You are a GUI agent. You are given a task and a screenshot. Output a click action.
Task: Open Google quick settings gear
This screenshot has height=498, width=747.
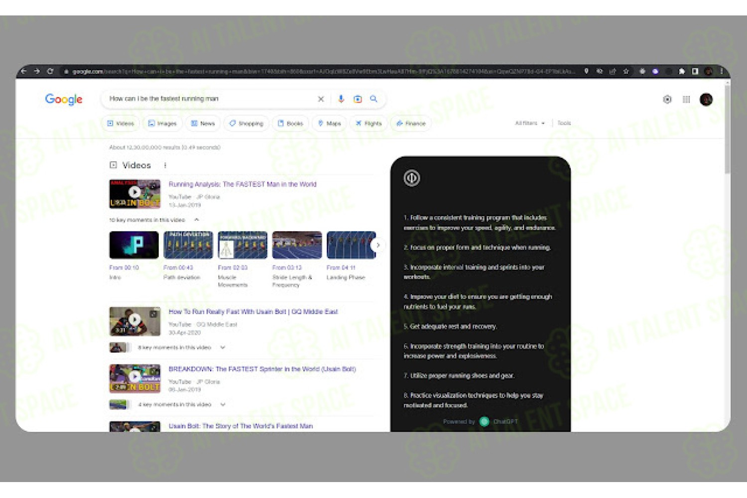(x=667, y=100)
